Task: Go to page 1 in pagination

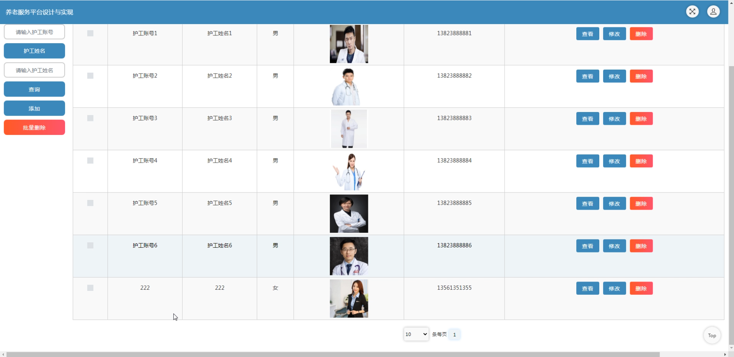Action: 454,334
